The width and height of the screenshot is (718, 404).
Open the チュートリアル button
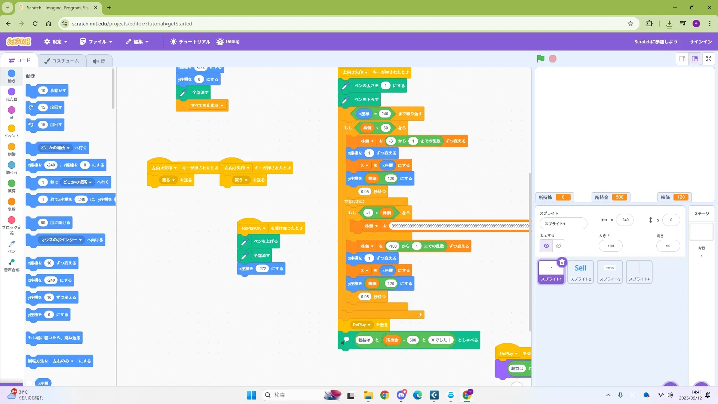(190, 42)
